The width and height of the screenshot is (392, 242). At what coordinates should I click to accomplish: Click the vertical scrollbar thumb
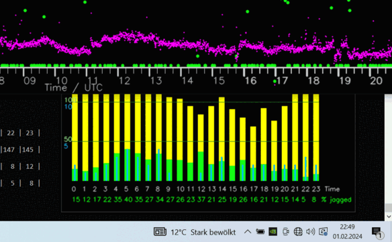coord(389,208)
